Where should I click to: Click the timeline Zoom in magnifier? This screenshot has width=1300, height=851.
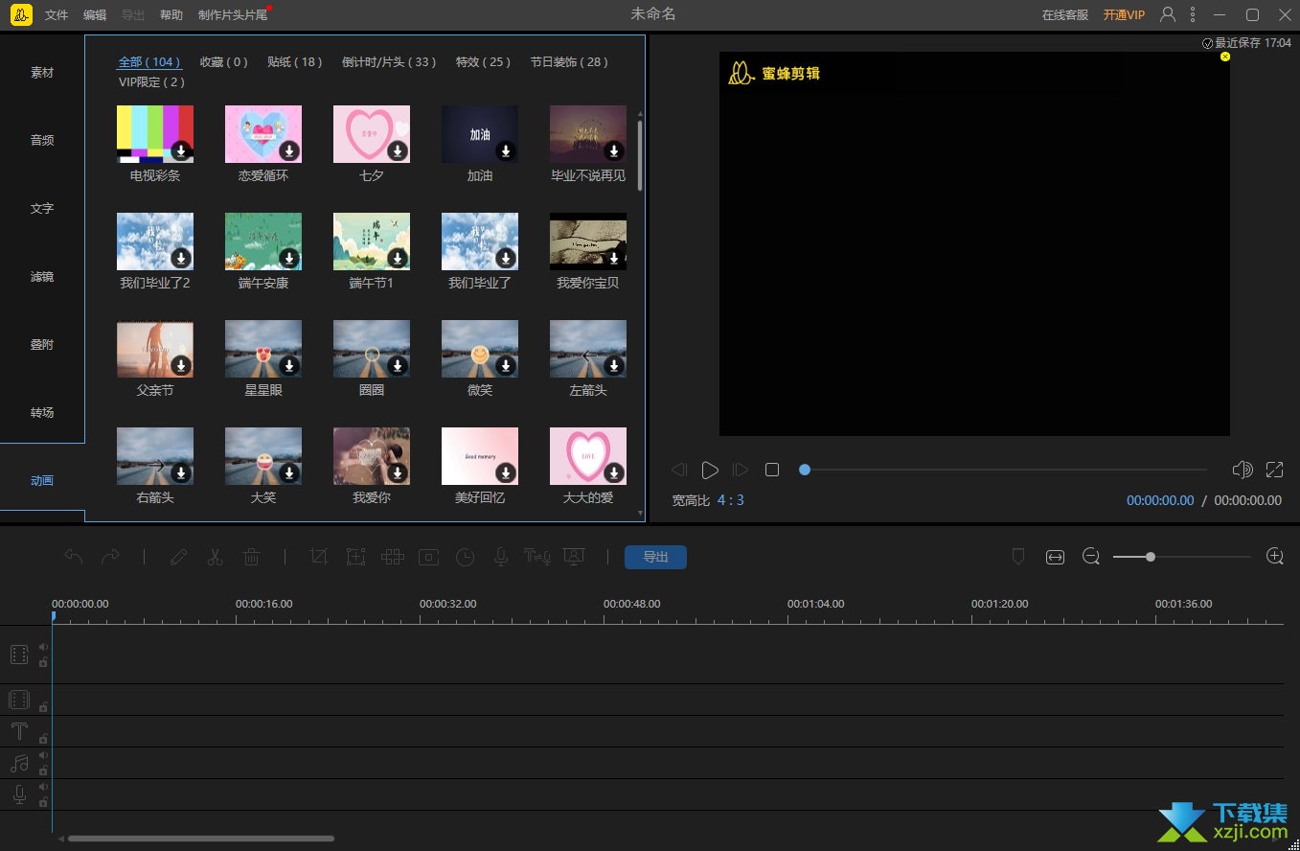point(1275,557)
